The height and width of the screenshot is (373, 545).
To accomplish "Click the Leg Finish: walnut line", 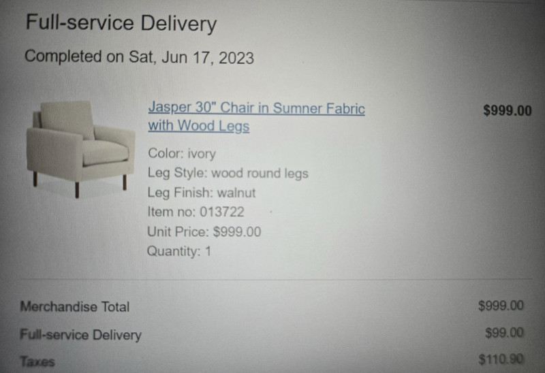I will [x=201, y=193].
